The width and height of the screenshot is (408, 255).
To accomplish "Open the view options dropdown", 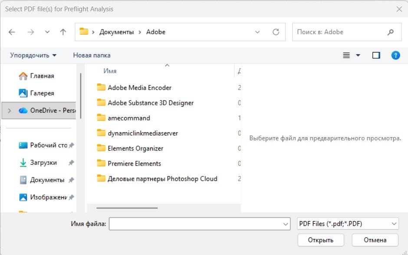I will coord(358,56).
